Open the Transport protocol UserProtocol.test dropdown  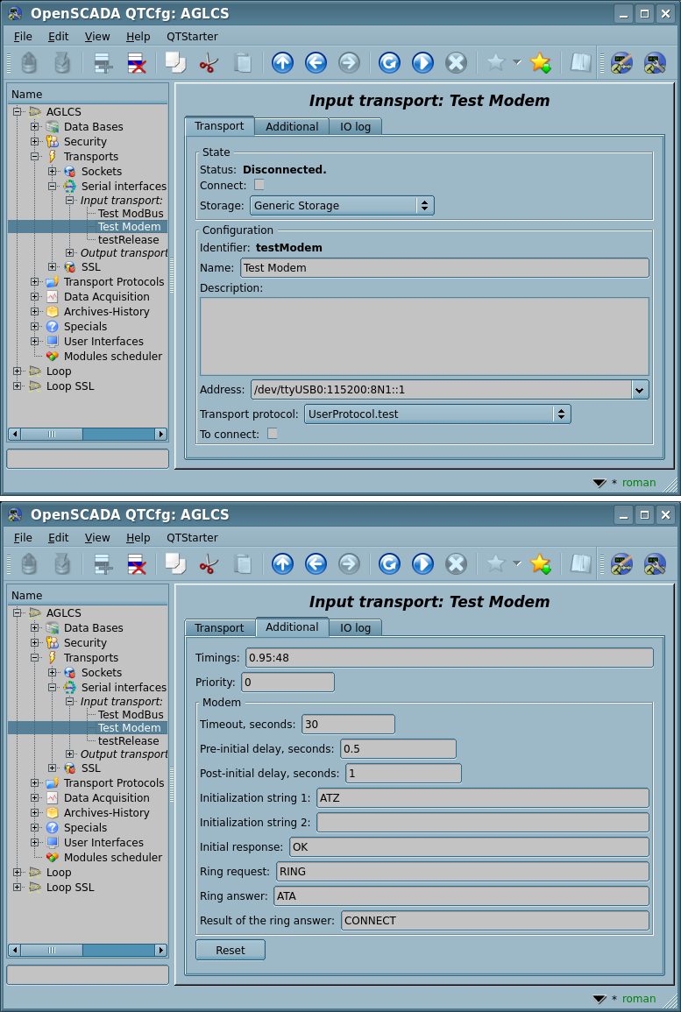pos(437,414)
